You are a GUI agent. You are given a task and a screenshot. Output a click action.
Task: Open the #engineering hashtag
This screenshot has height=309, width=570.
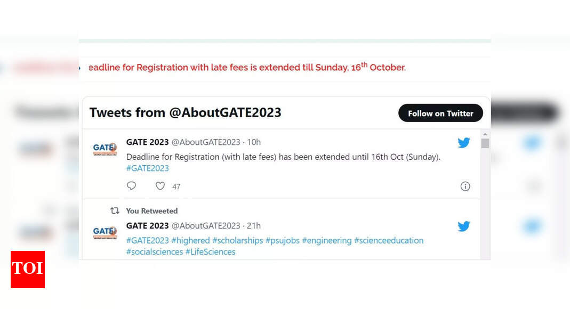point(327,240)
